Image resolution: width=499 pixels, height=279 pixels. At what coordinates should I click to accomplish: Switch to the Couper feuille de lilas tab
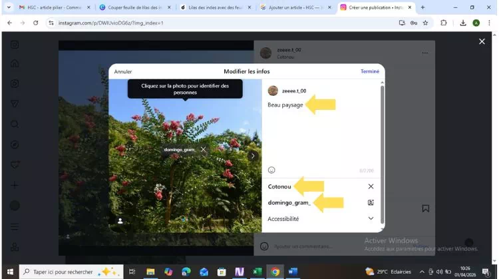pos(135,7)
